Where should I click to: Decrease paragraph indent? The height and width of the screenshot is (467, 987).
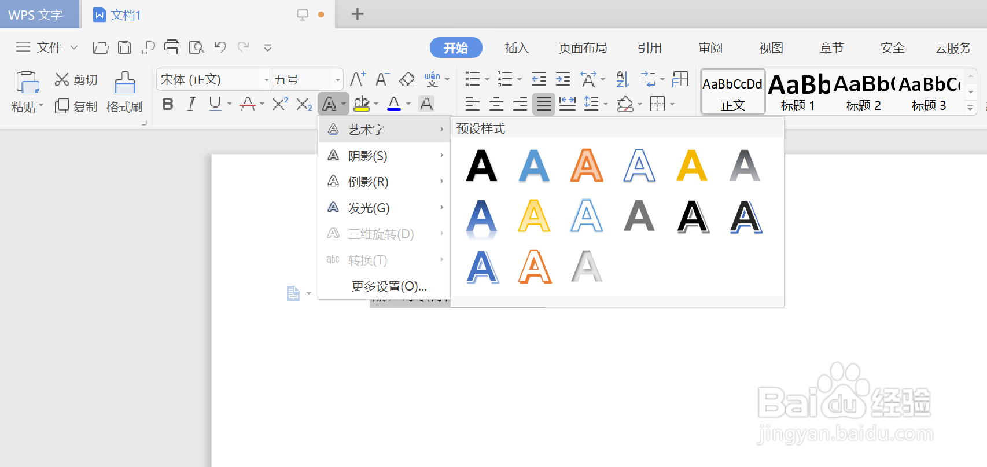(x=539, y=79)
